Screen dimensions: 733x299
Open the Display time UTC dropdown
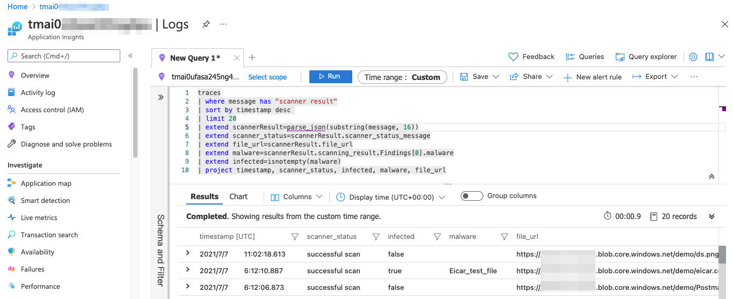pos(390,197)
